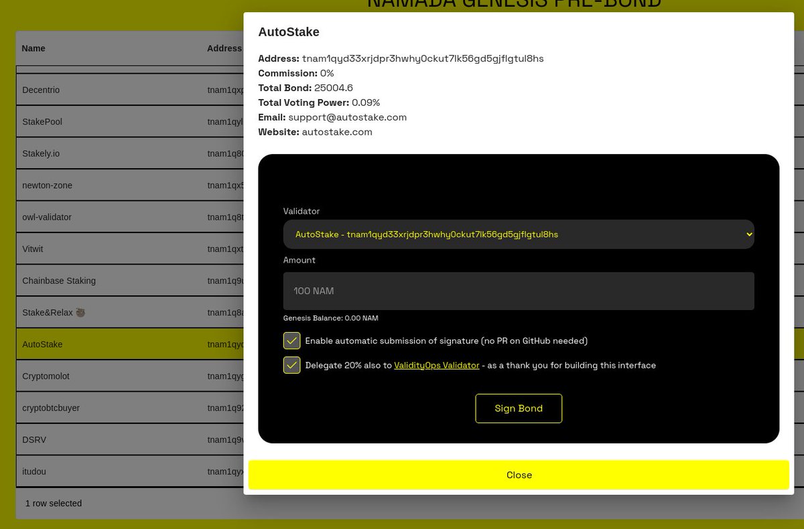Toggle automatic submission of signature checkbox
804x529 pixels.
[291, 341]
